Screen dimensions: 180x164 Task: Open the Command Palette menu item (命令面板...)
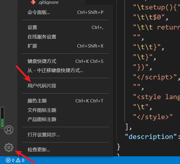[x=65, y=12]
